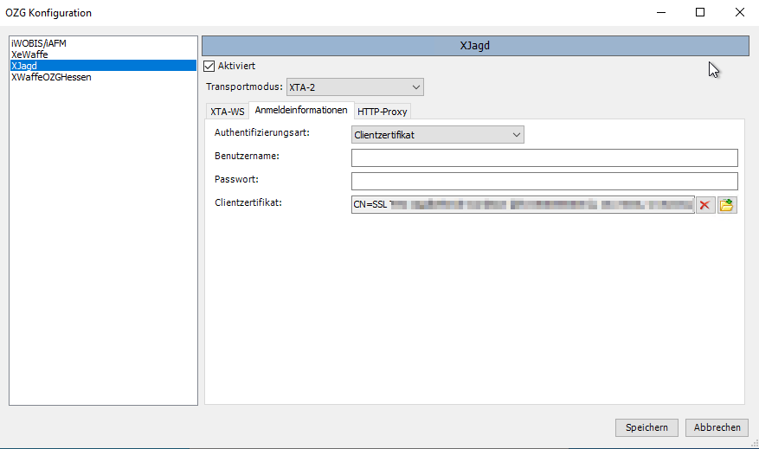Uncheck the Aktiviert checkbox
The width and height of the screenshot is (759, 449).
click(x=209, y=66)
